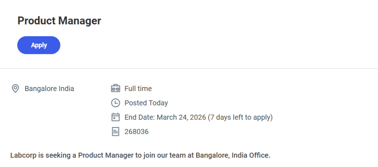
Task: Click the document icon beside job ID
Action: tap(116, 132)
